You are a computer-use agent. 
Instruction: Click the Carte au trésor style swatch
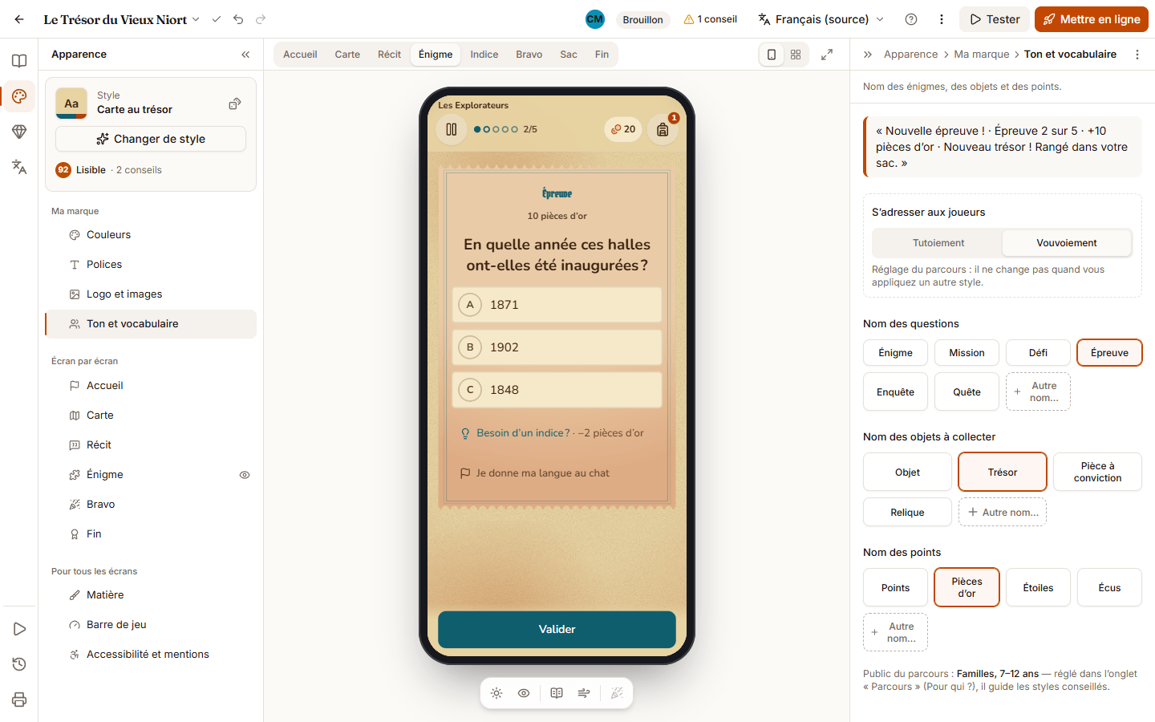pos(71,103)
